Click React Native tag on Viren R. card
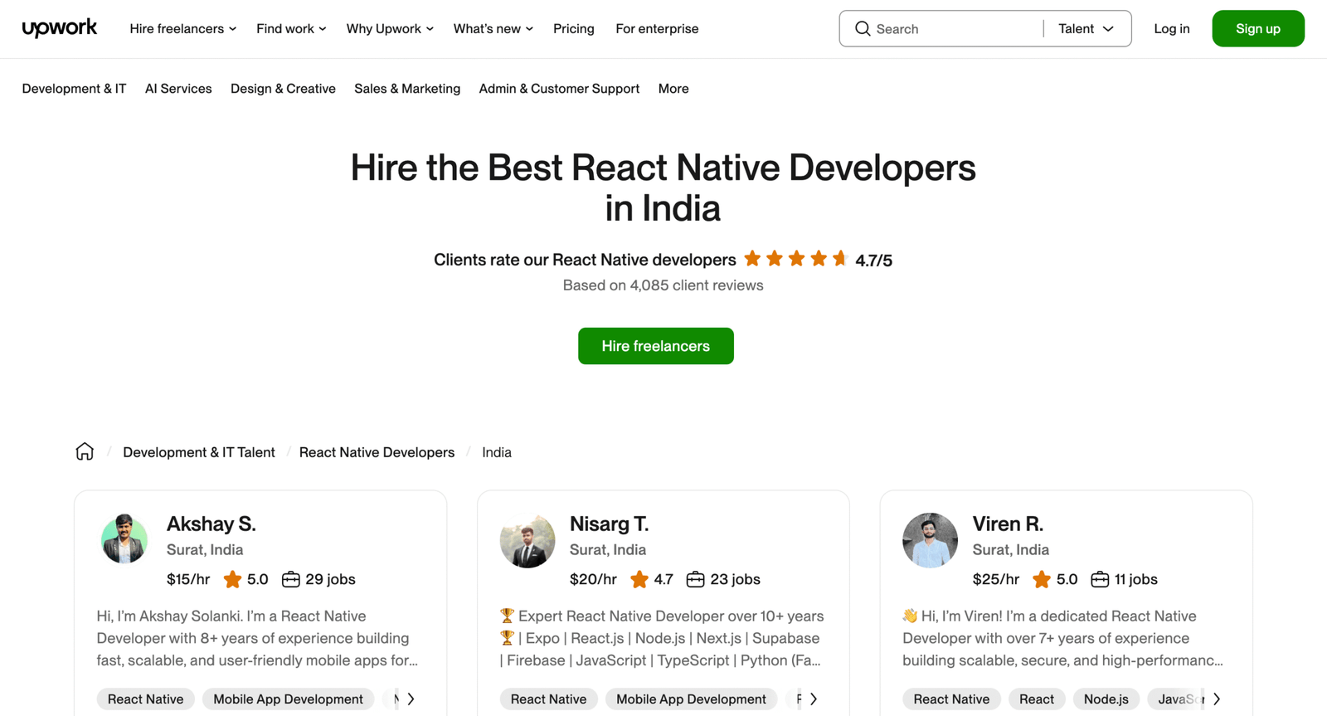 951,699
